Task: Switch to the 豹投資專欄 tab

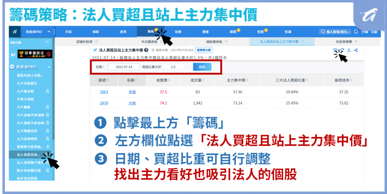Action: click(344, 42)
